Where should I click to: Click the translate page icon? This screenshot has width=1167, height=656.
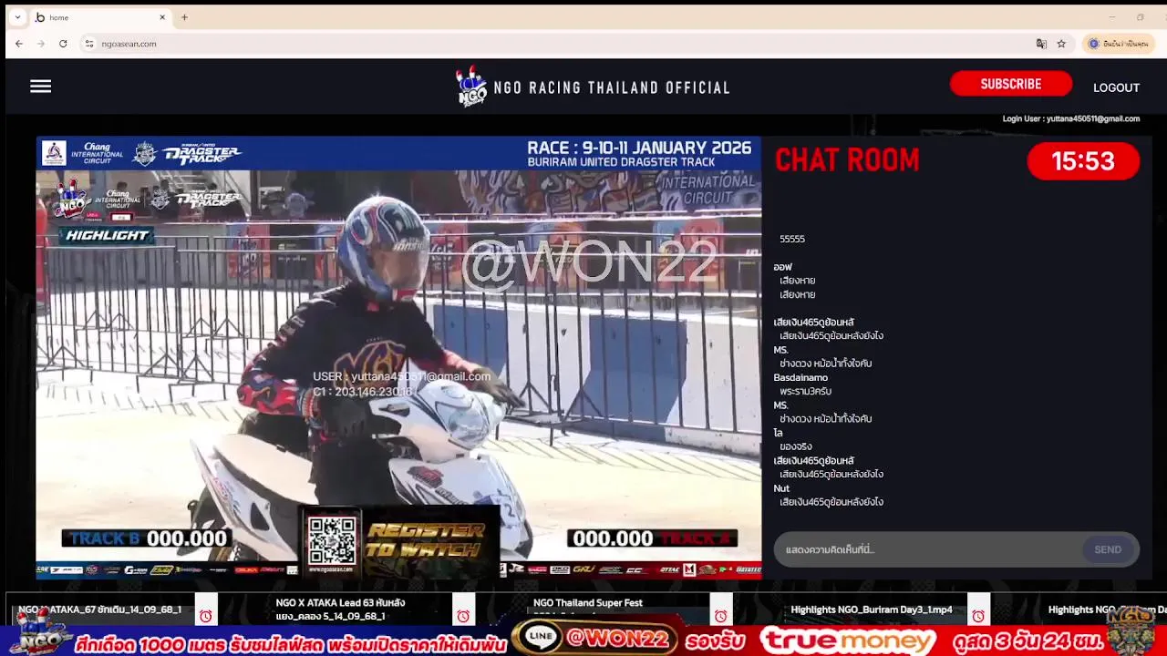coord(1041,44)
